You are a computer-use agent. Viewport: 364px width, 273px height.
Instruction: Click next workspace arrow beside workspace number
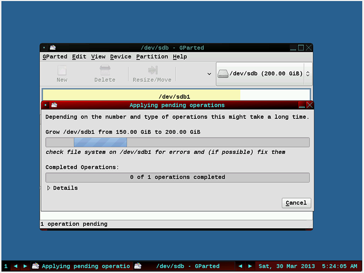(25, 266)
